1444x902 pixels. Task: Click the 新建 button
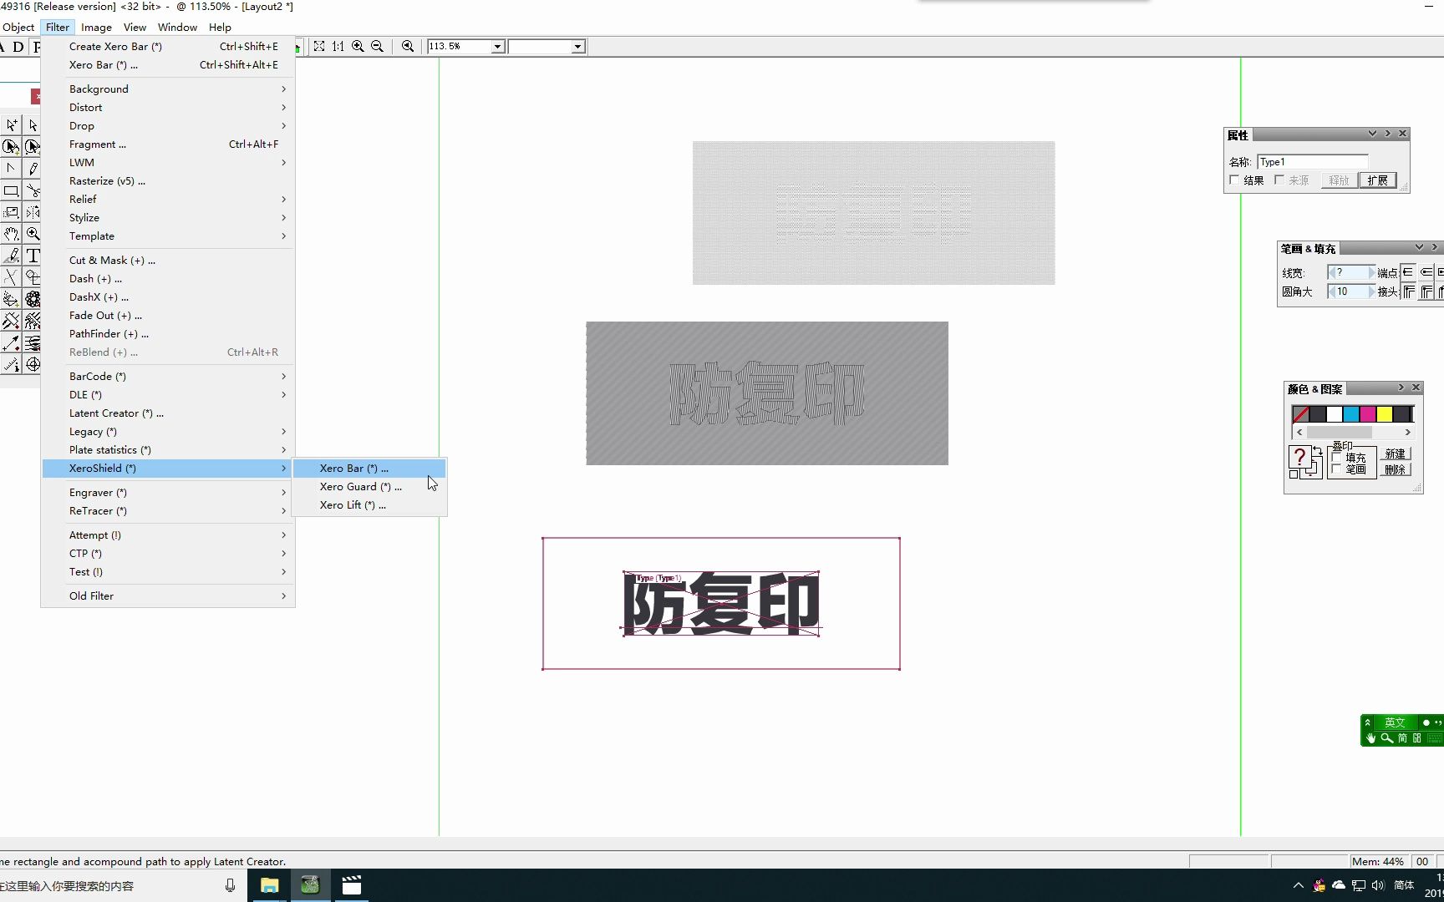point(1395,454)
